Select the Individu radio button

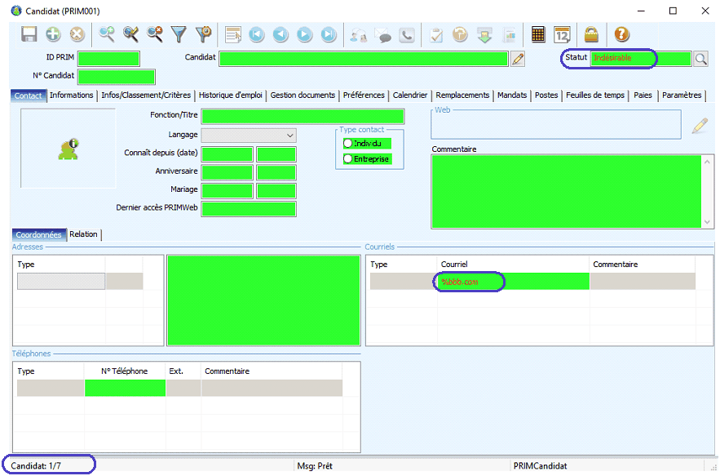click(348, 143)
